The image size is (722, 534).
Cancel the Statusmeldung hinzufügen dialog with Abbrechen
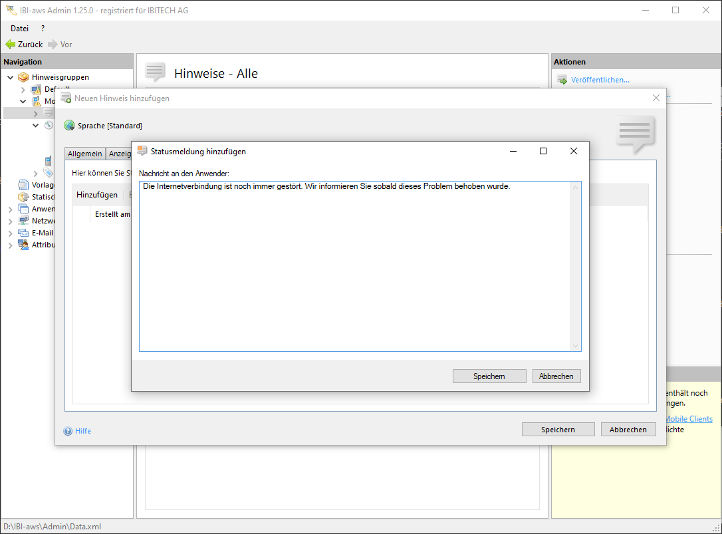tap(556, 376)
